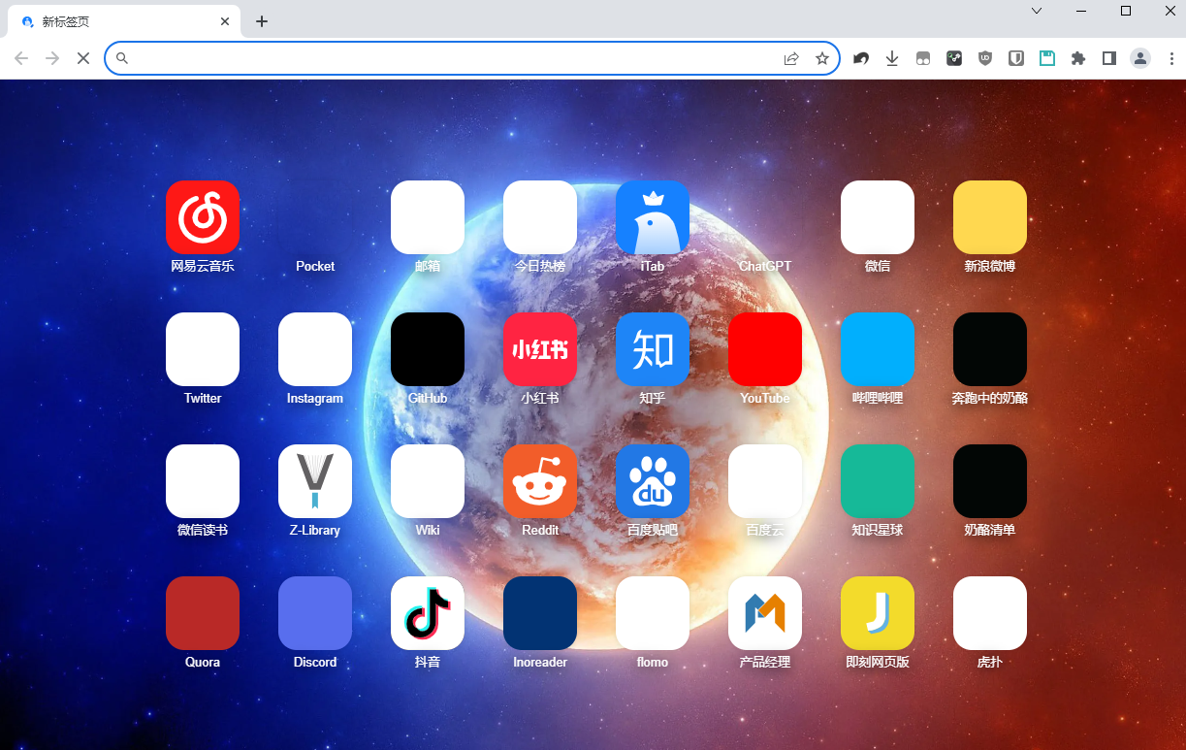Open the Tampermonkey extension icon
The image size is (1186, 750).
coord(923,58)
